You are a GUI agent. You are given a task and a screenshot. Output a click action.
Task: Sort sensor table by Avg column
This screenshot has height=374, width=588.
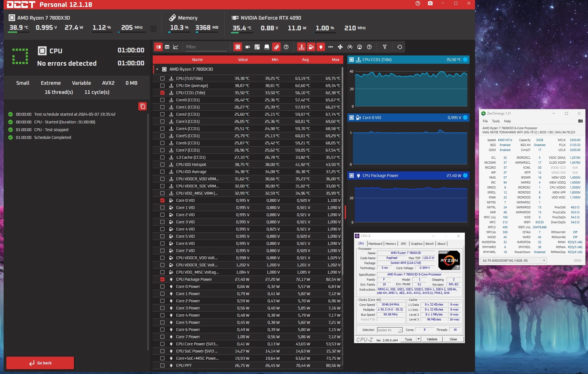[305, 60]
